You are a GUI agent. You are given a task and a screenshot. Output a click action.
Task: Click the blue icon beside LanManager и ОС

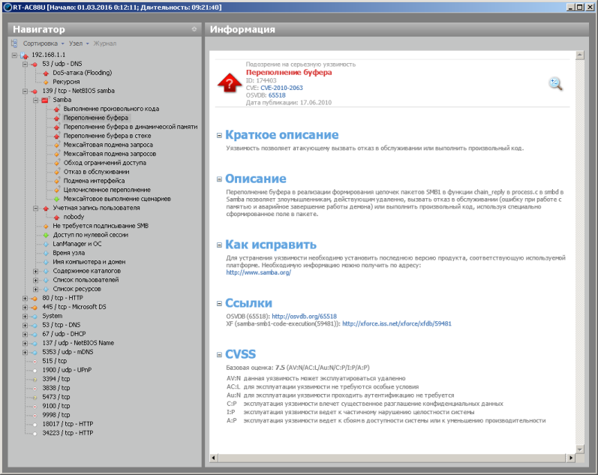46,244
